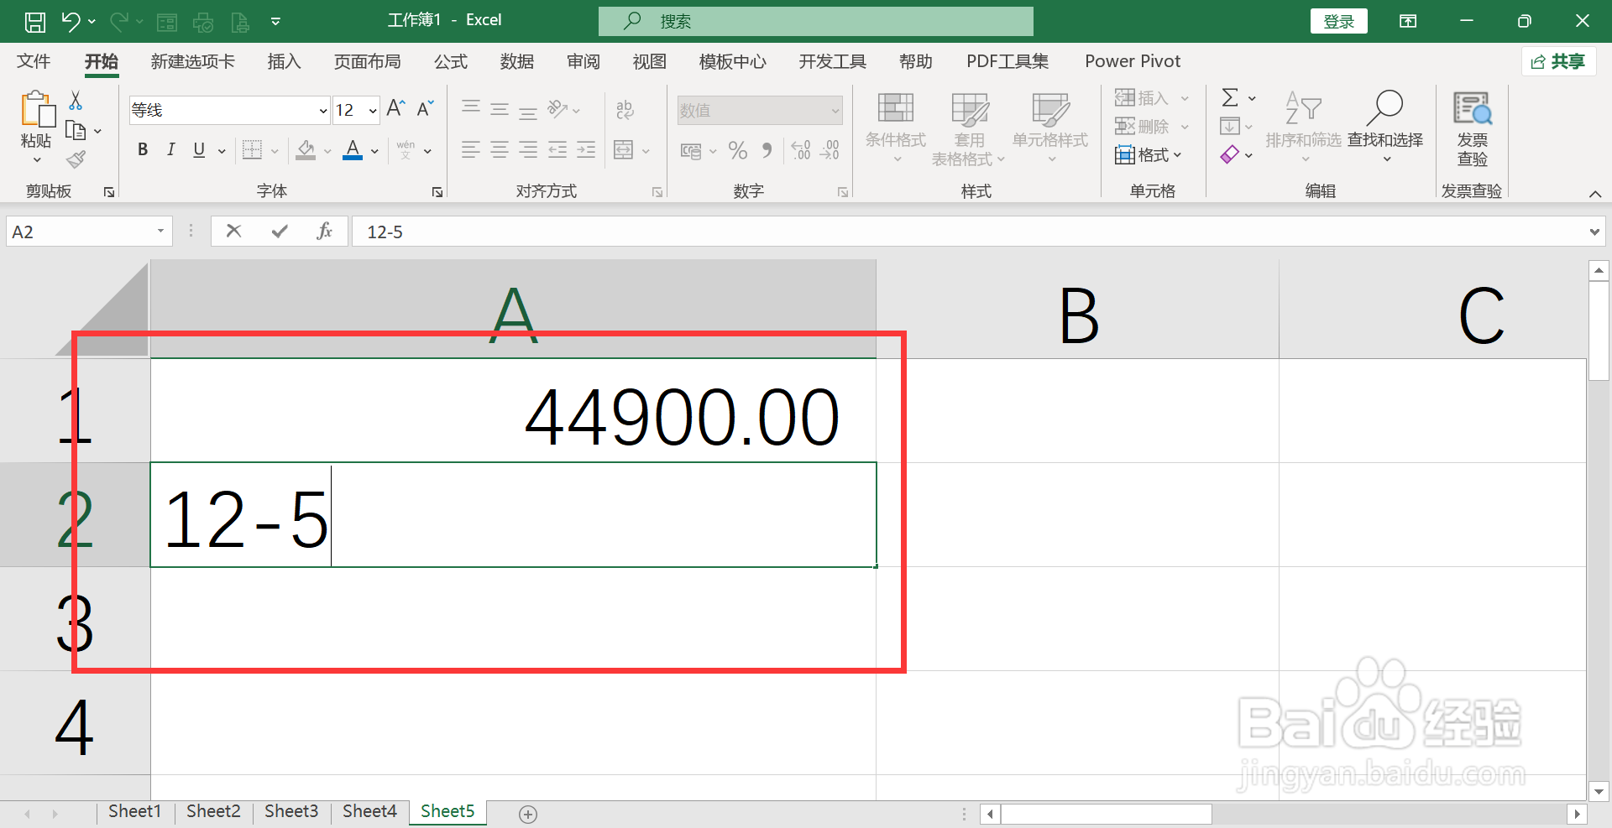Viewport: 1612px width, 828px height.
Task: Click the Save icon in title bar
Action: click(x=34, y=22)
